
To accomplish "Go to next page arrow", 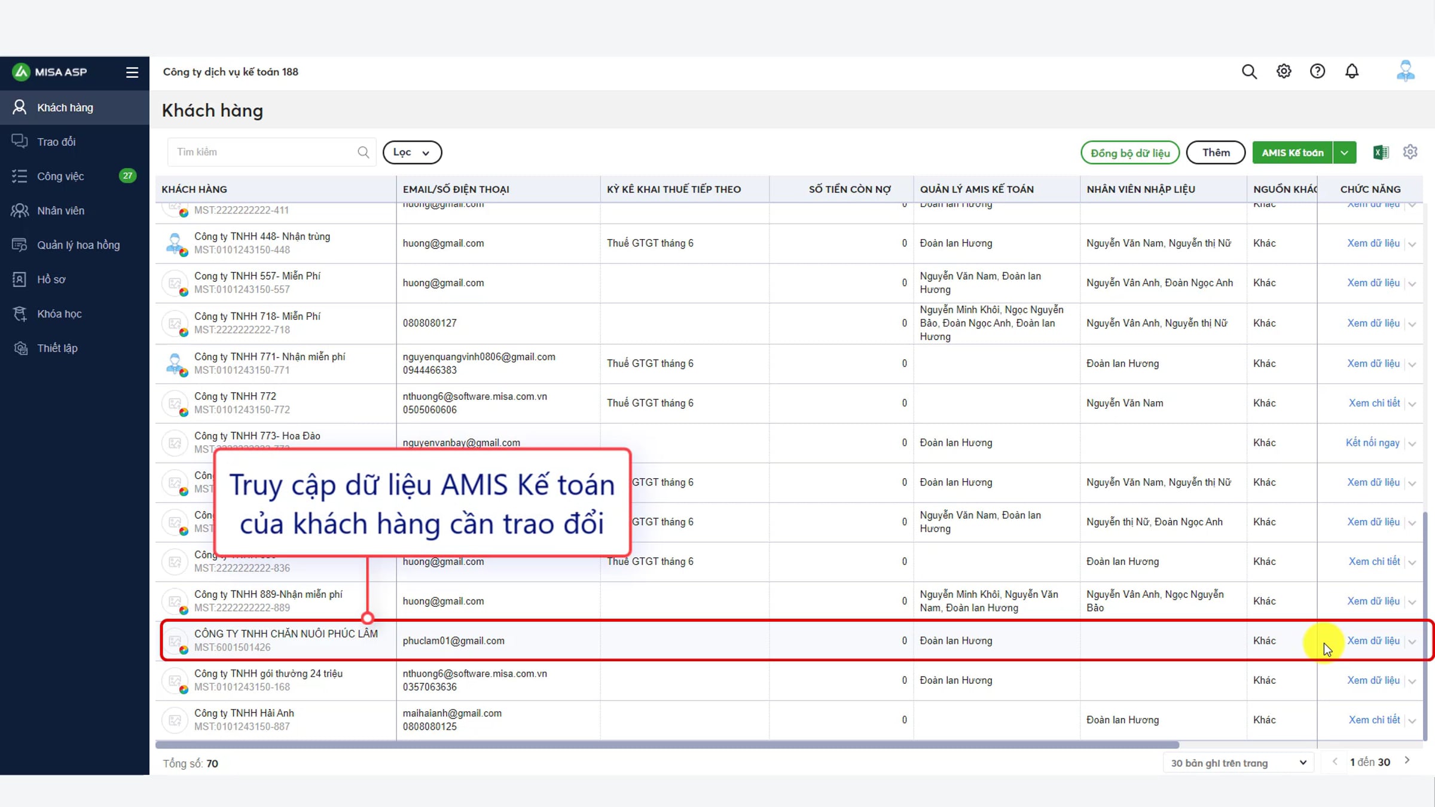I will pos(1407,760).
